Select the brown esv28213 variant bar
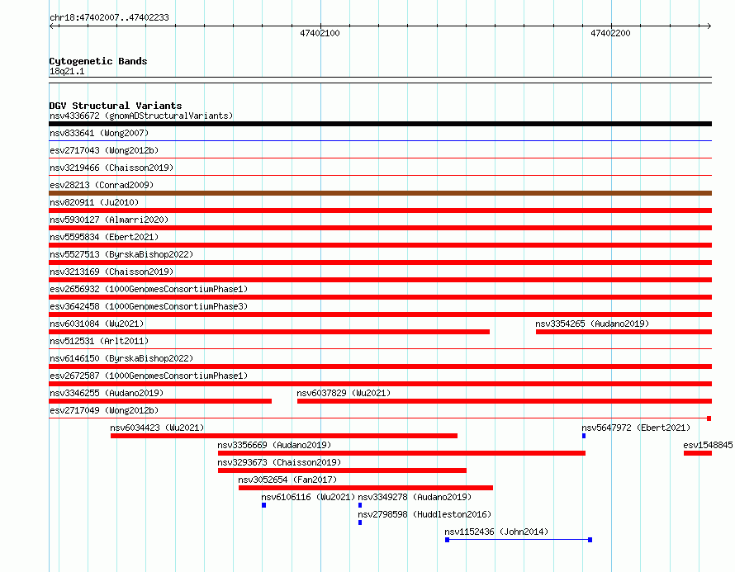This screenshot has height=572, width=735. point(380,193)
